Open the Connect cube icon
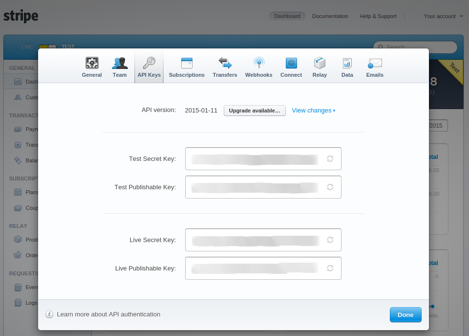The image size is (469, 336). pyautogui.click(x=291, y=63)
